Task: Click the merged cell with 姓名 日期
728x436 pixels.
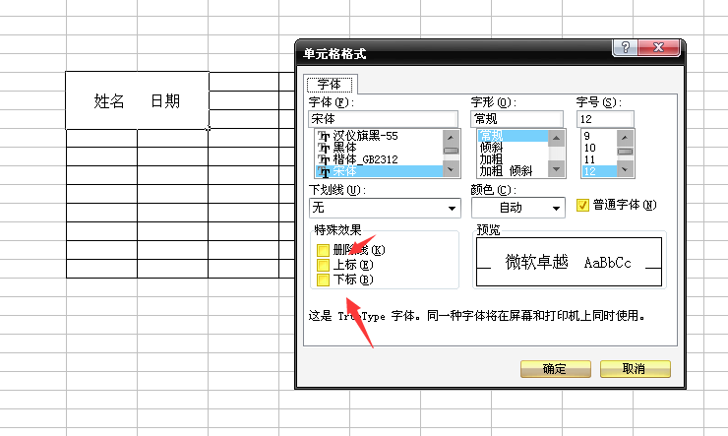Action: (137, 100)
